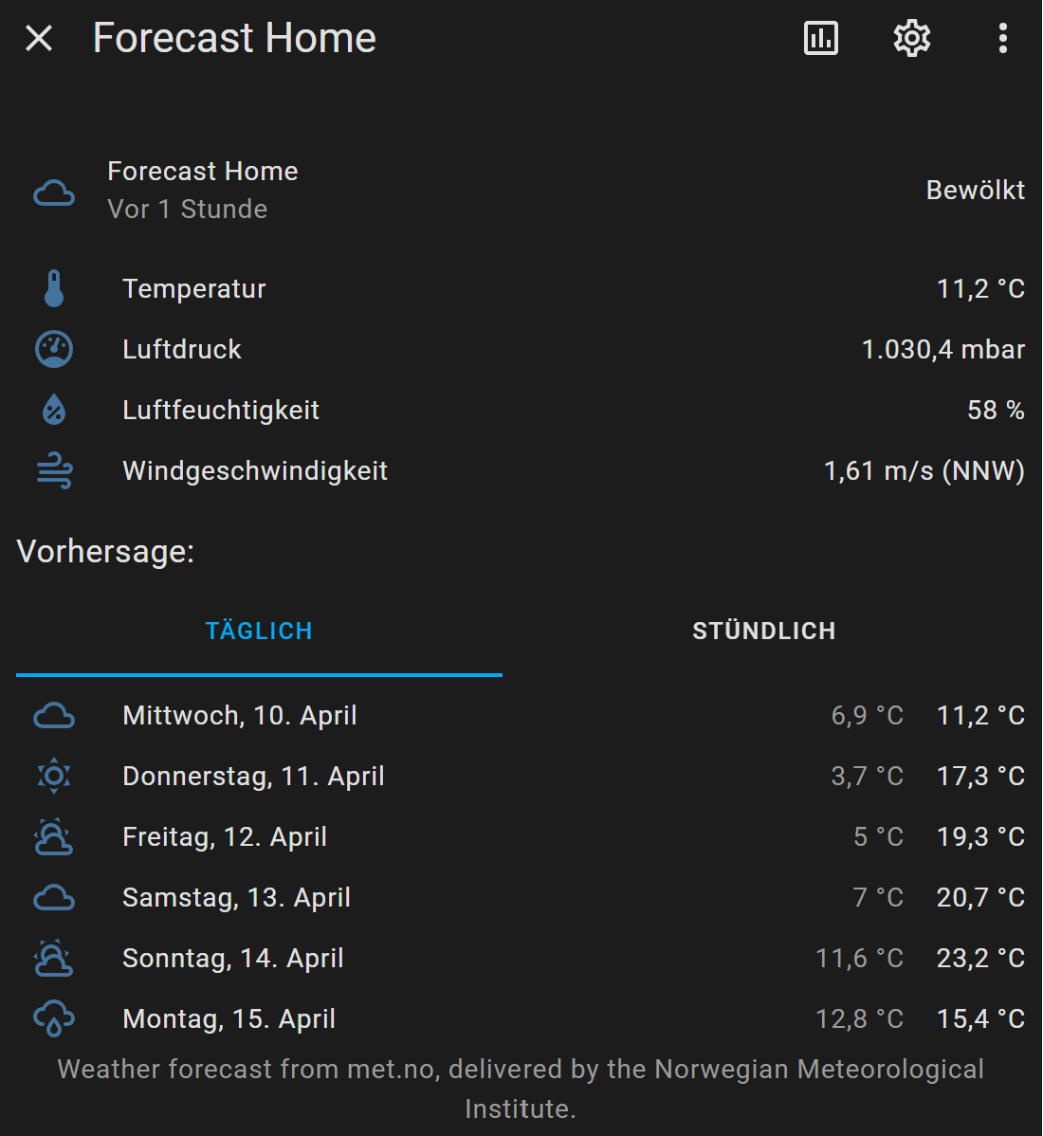Click the Windgeschwindigkeit wind icon

click(x=54, y=471)
